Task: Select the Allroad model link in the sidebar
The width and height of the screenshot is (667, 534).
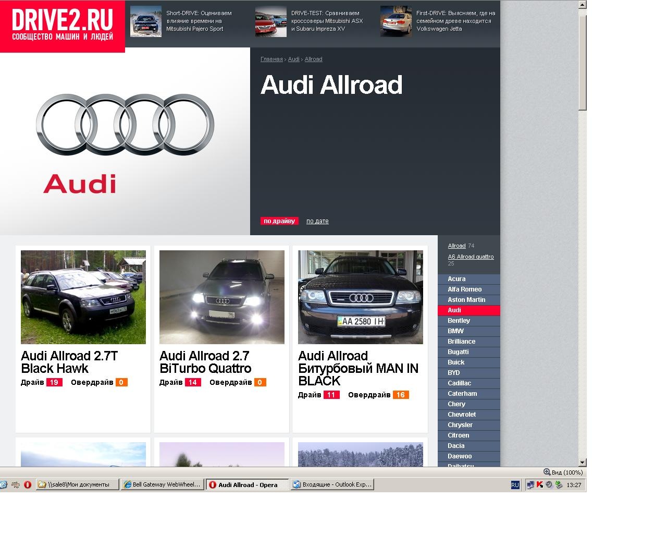Action: tap(456, 246)
